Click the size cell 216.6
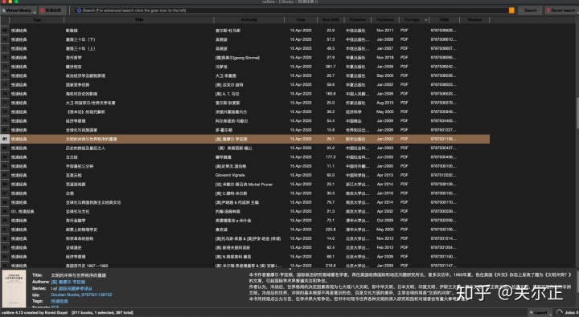 331,266
